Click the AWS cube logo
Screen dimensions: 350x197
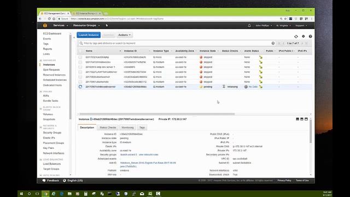click(45, 26)
